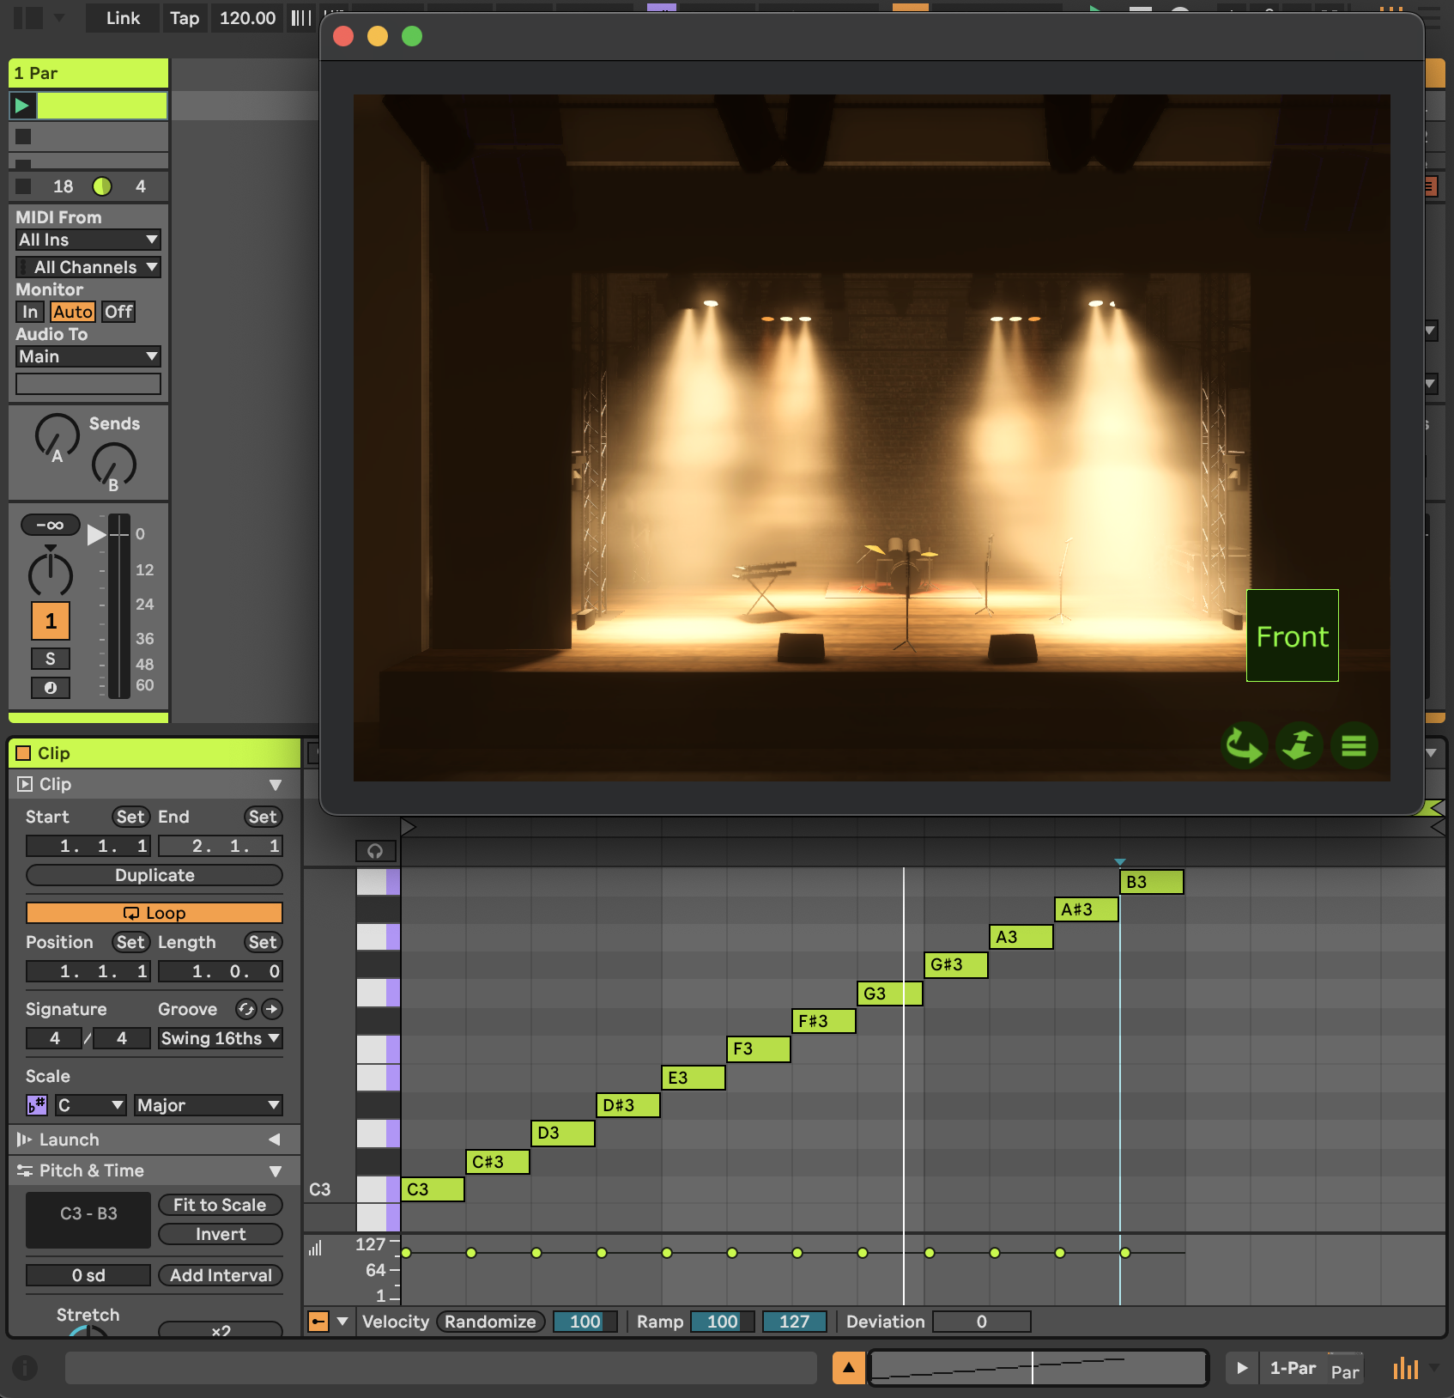The height and width of the screenshot is (1398, 1454).
Task: Open the Audio To Main dropdown
Action: point(88,356)
